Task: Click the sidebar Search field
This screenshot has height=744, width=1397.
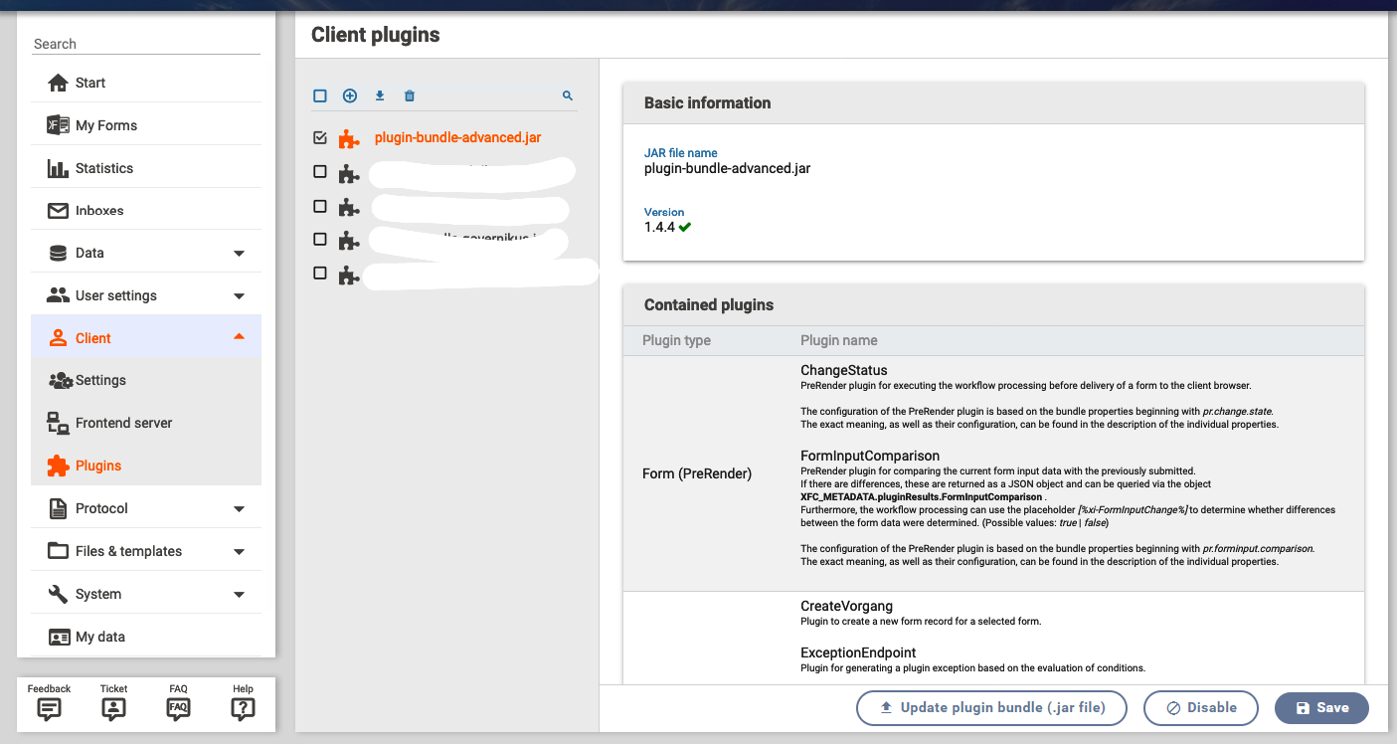Action: (x=146, y=44)
